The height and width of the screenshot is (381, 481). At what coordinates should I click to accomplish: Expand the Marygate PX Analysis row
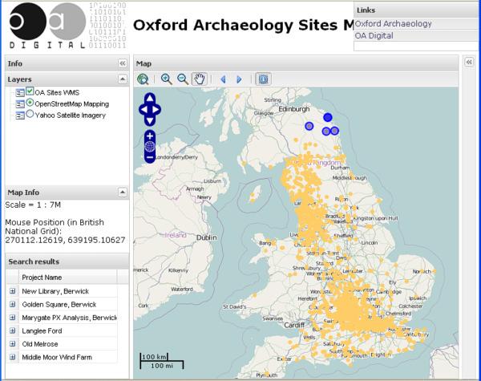coord(12,318)
